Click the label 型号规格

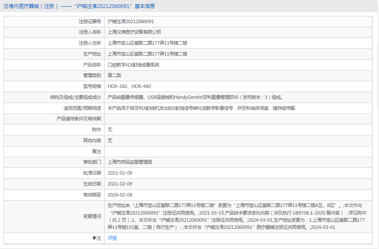click(92, 86)
